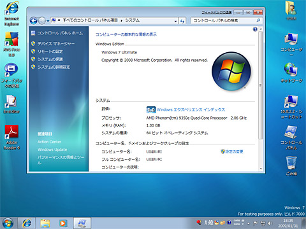Open Windows エクスペリエンス インデックス link

(x=191, y=109)
